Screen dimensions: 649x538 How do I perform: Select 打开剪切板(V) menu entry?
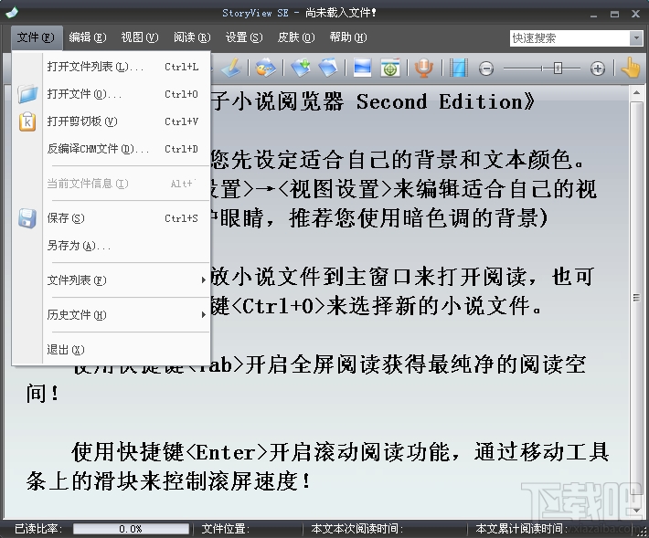click(127, 121)
